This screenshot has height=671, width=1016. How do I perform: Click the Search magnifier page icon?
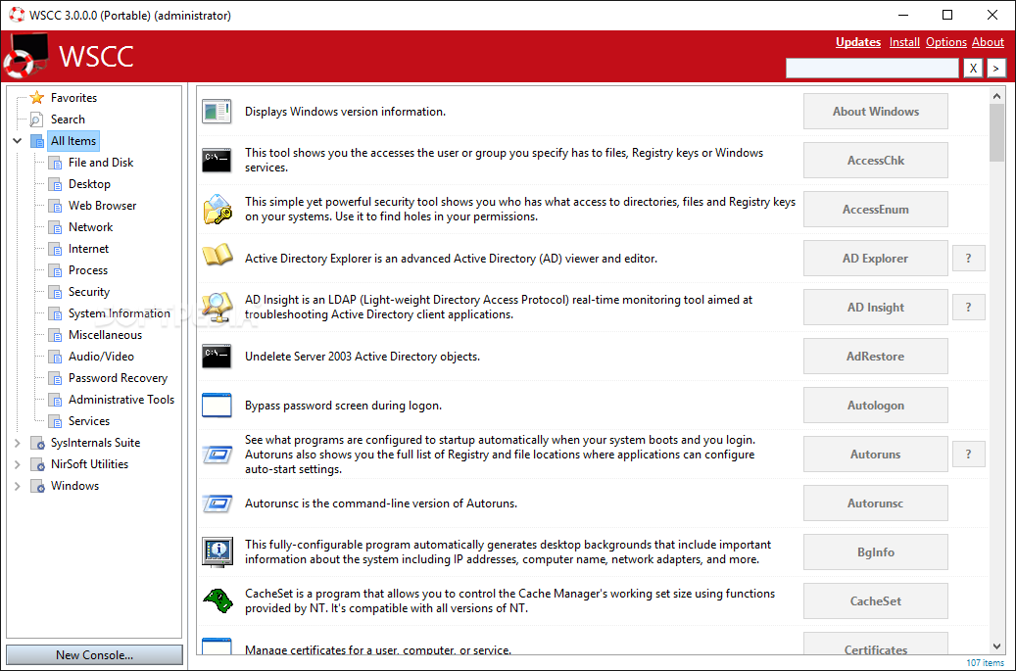click(37, 120)
